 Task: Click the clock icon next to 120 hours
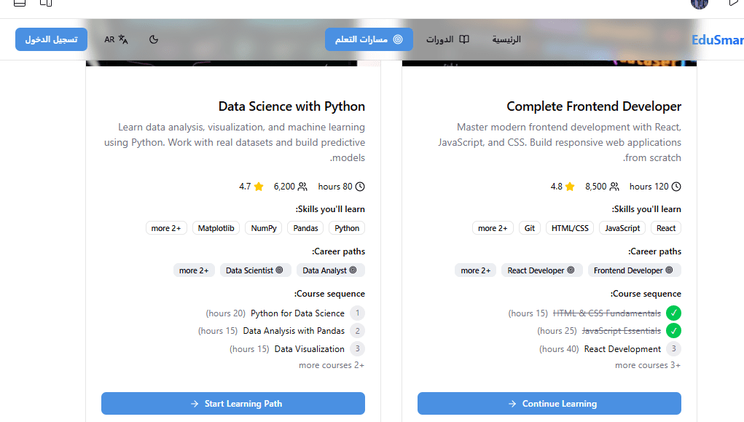pos(676,187)
